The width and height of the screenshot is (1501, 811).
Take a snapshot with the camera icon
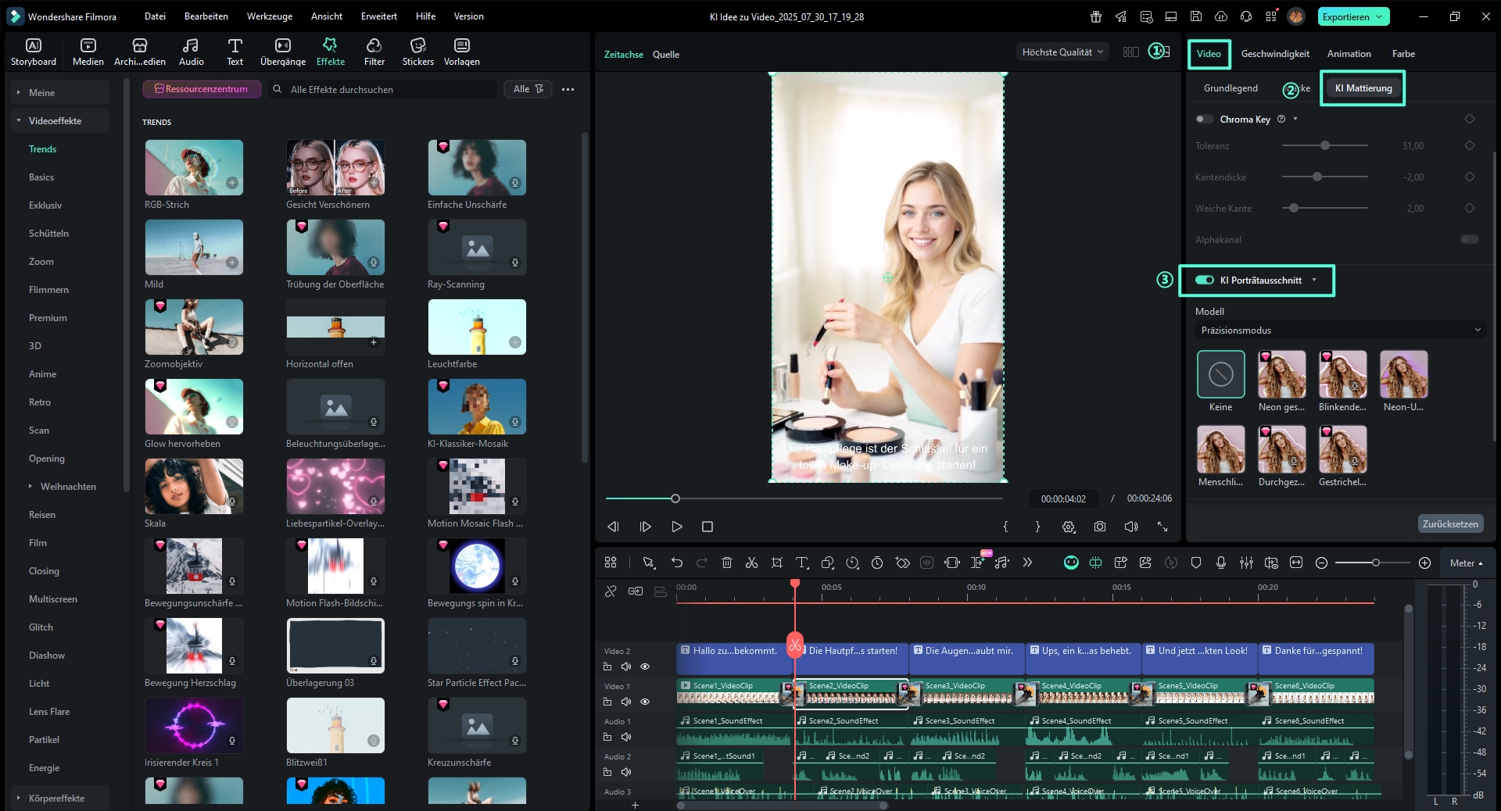coord(1100,527)
